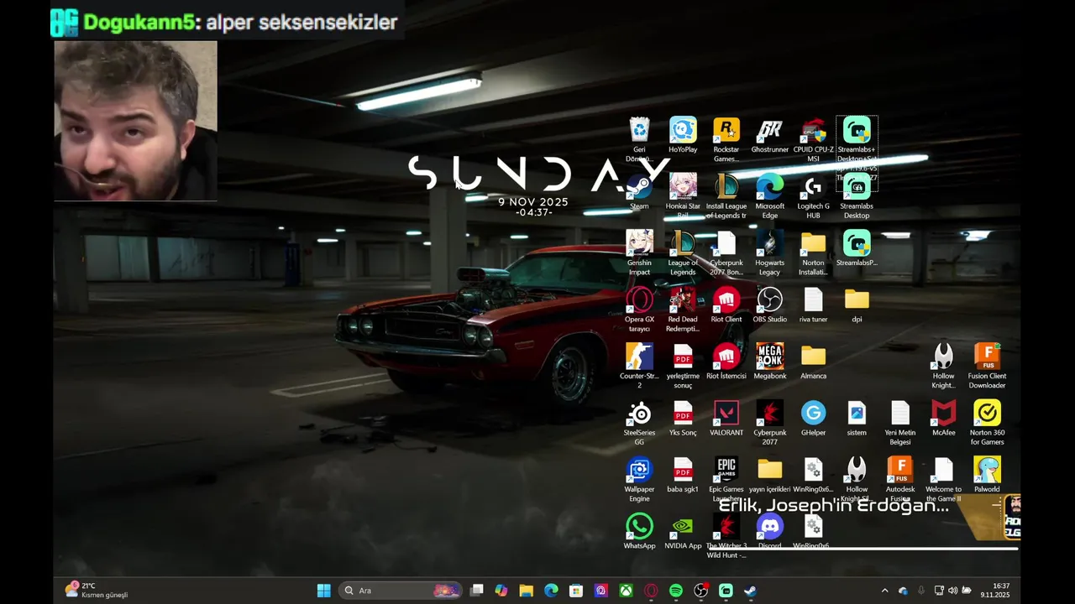This screenshot has width=1075, height=604.
Task: Select the Welcome to the Game II icon
Action: (943, 479)
